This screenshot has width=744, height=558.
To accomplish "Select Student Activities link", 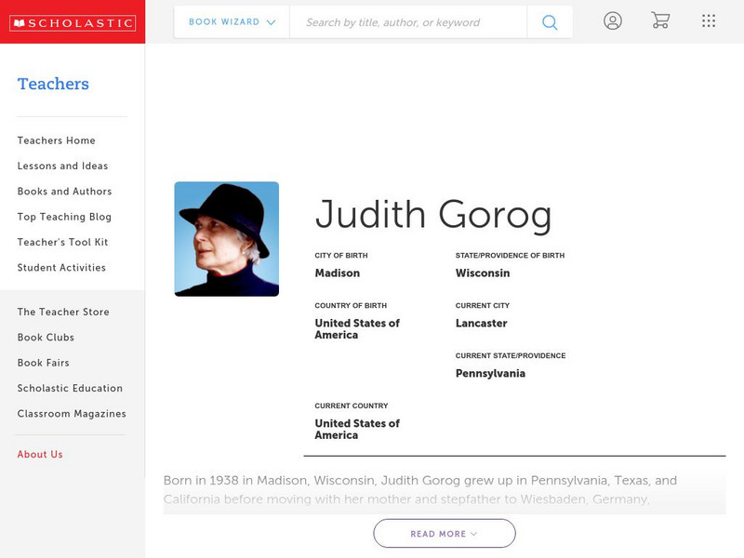I will 61,268.
